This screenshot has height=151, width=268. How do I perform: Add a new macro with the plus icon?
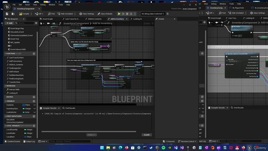click(34, 97)
